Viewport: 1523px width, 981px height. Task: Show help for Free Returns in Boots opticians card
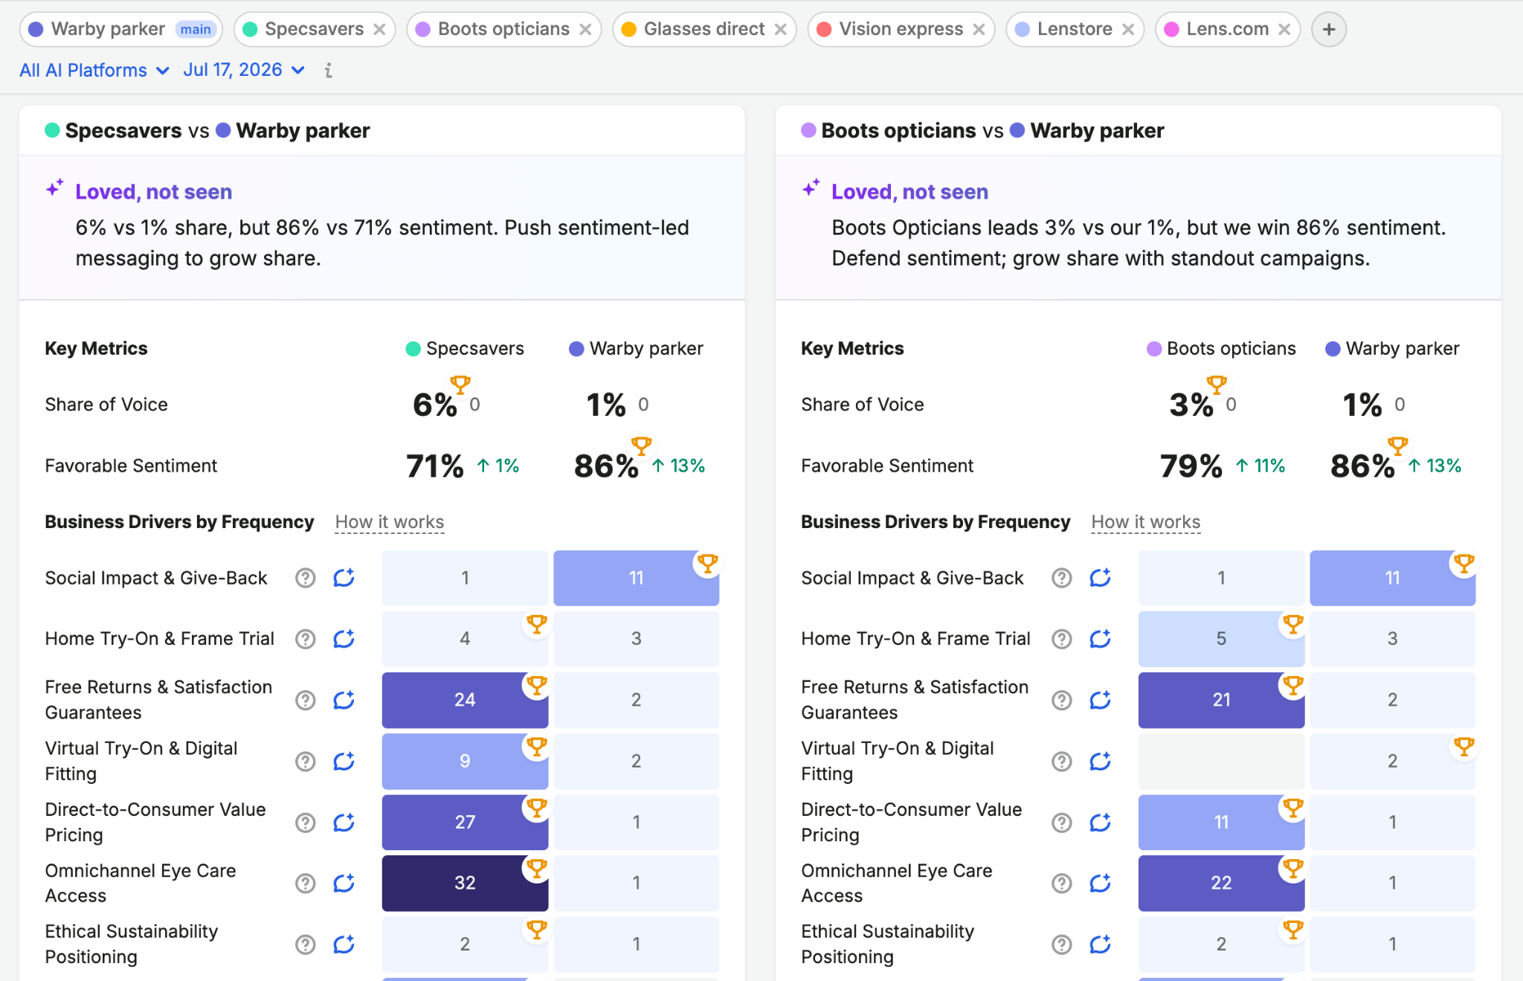[1061, 700]
